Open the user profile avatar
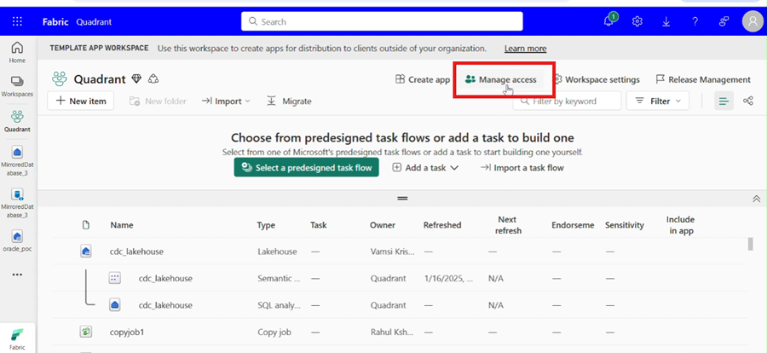767x353 pixels. [x=752, y=21]
